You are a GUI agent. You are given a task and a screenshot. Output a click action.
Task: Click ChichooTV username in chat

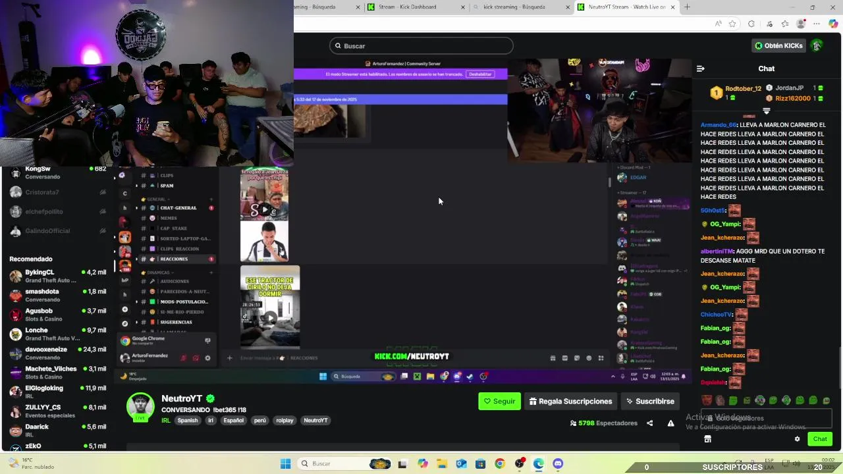coord(716,315)
